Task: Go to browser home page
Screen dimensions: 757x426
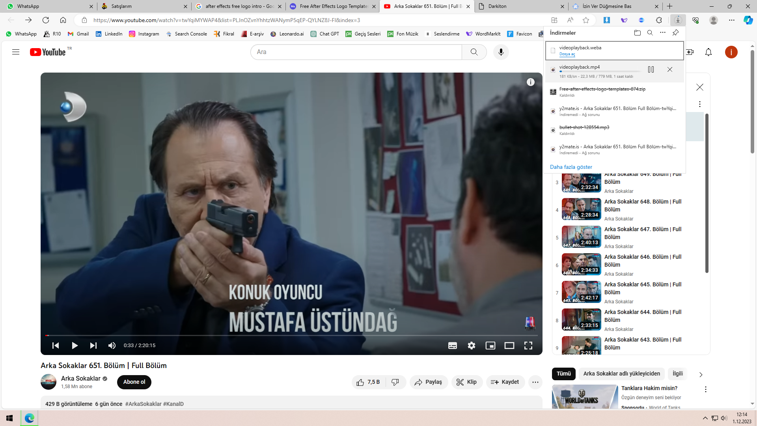Action: (x=63, y=20)
